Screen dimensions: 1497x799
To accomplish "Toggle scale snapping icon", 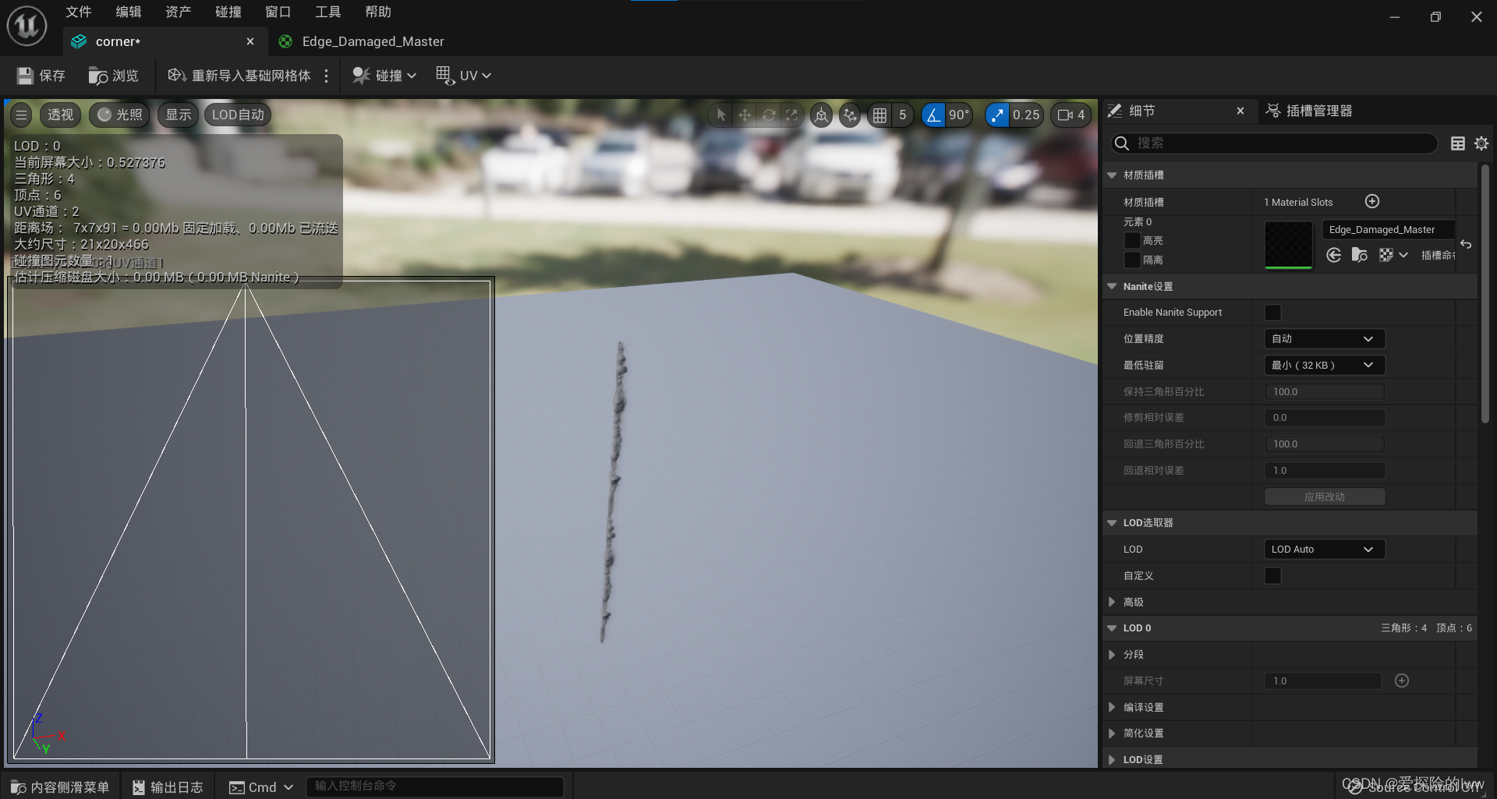I will click(997, 115).
